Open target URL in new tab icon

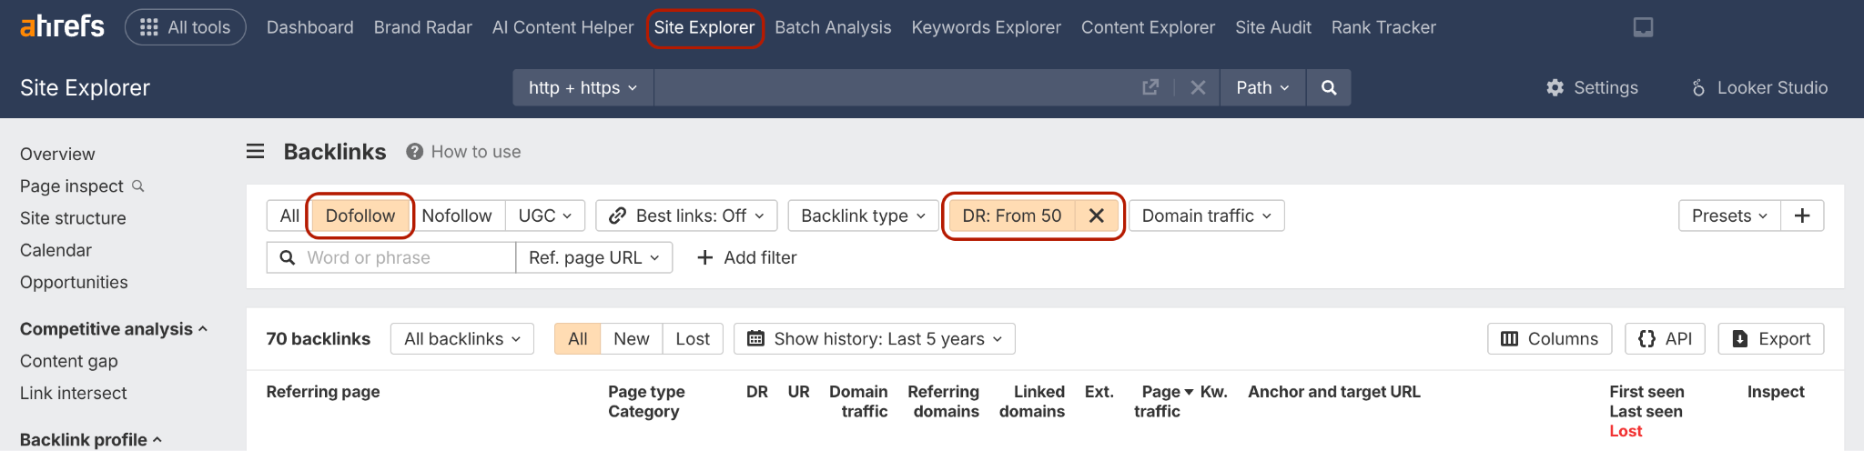[1150, 87]
